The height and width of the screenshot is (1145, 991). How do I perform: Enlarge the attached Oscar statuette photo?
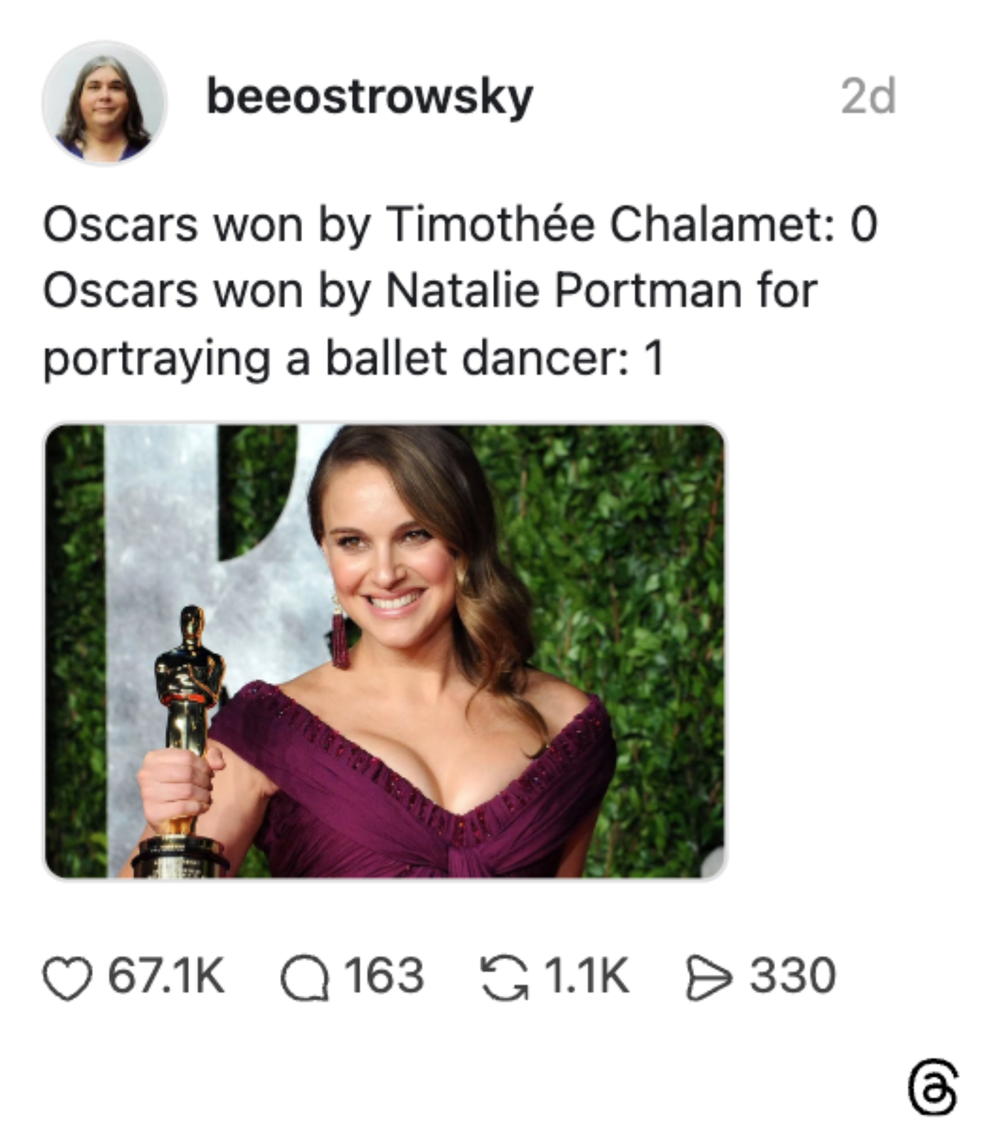point(385,651)
